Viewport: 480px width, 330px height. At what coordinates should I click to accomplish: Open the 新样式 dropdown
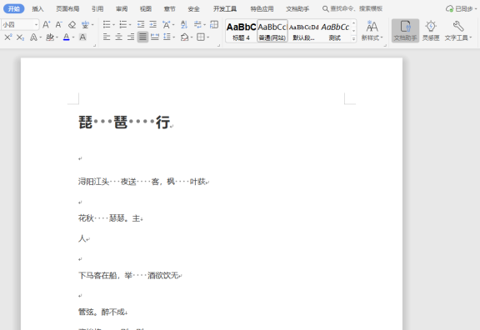[x=372, y=31]
